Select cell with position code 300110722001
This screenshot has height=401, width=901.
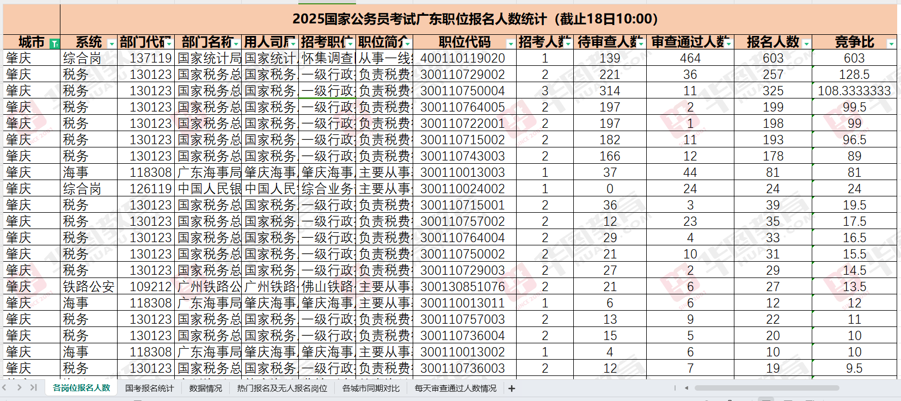[x=464, y=124]
